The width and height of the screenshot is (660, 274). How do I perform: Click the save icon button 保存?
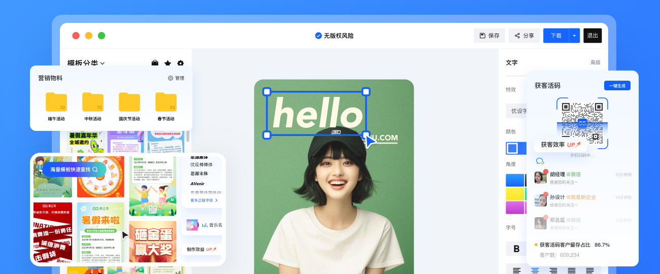(x=489, y=36)
